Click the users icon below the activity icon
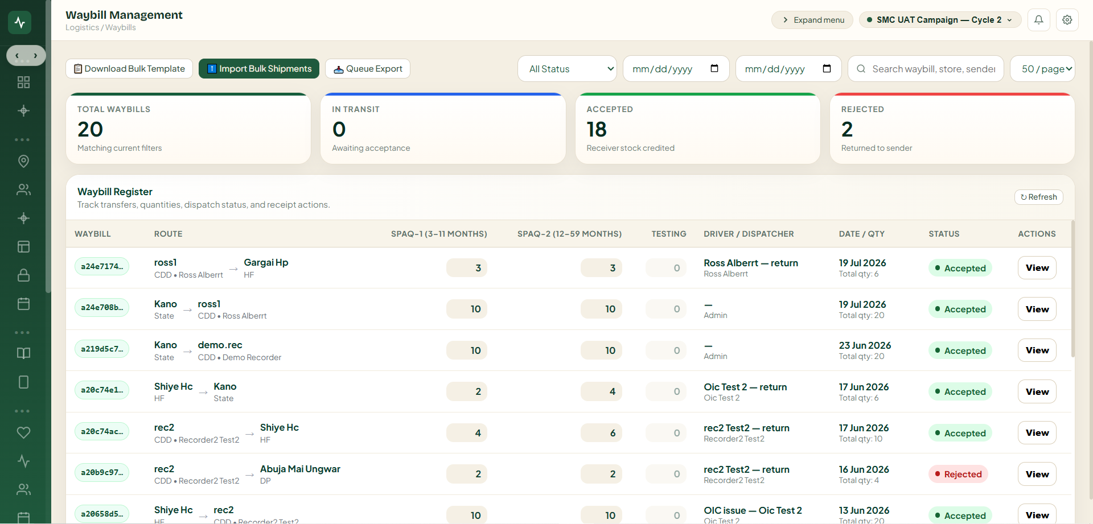This screenshot has width=1093, height=524. (23, 489)
